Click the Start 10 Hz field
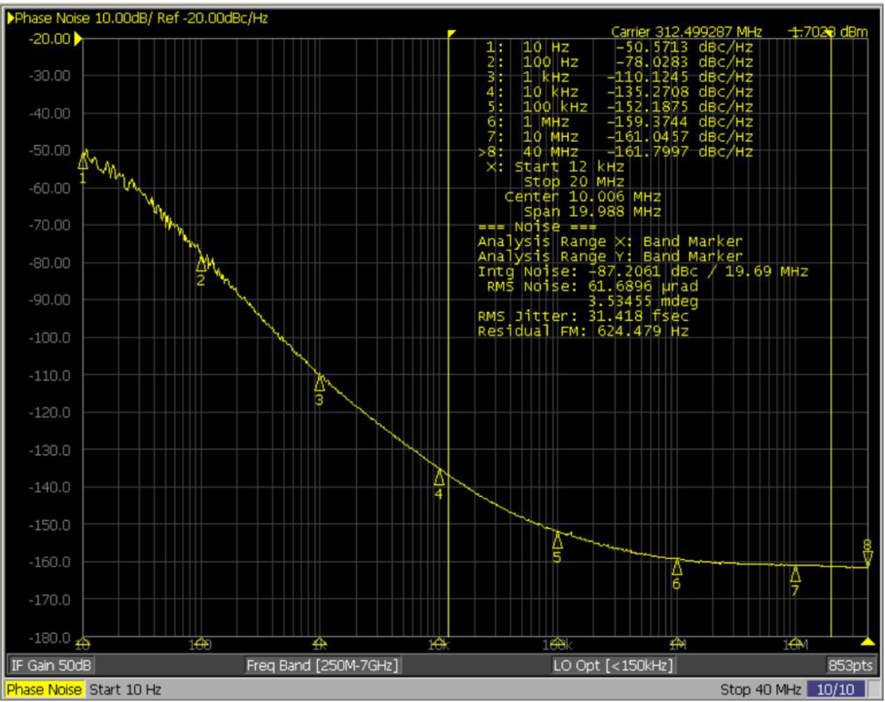 pos(126,689)
